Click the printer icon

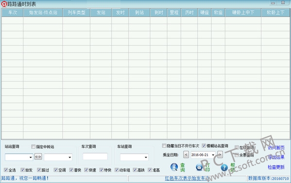click(x=199, y=167)
